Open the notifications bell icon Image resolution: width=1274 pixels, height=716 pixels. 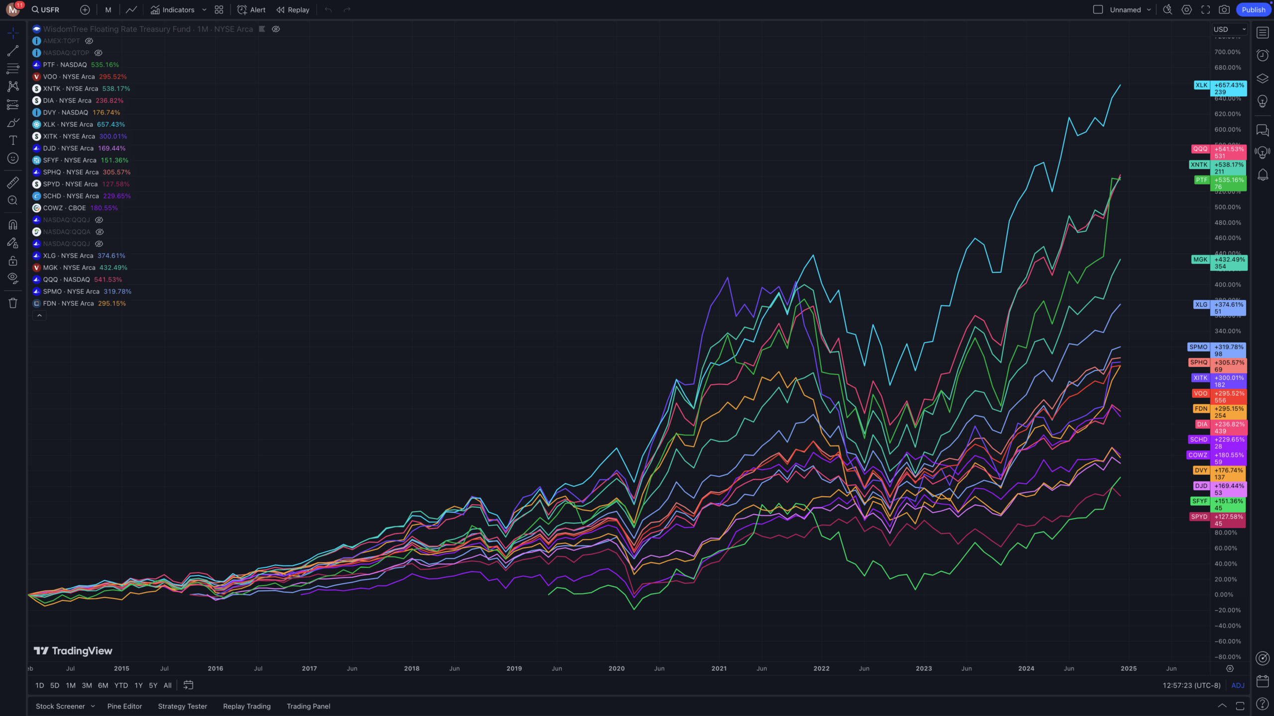1263,175
